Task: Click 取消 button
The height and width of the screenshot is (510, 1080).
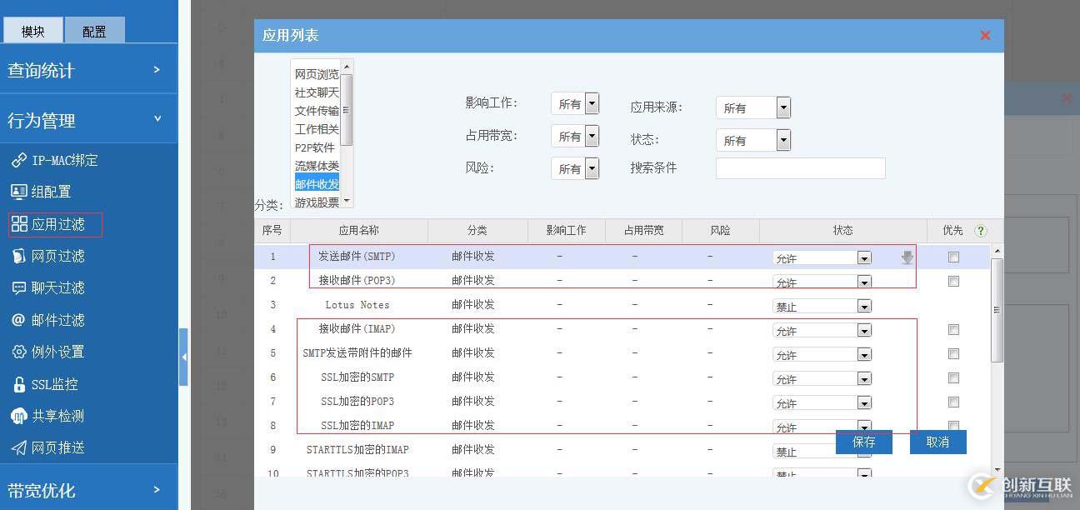Action: (x=937, y=442)
